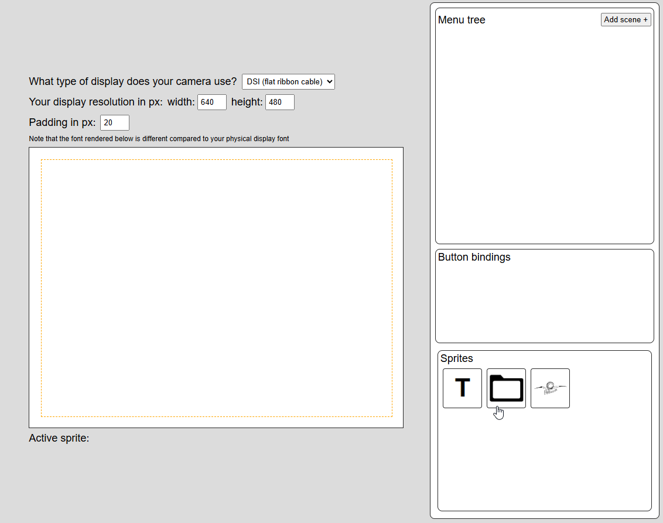Click the "Sprites" panel heading
The image size is (663, 523).
pyautogui.click(x=456, y=358)
